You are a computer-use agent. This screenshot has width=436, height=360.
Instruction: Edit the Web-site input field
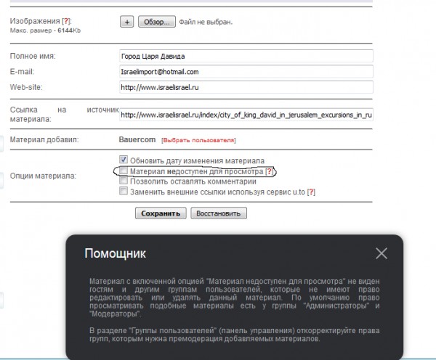pos(246,87)
